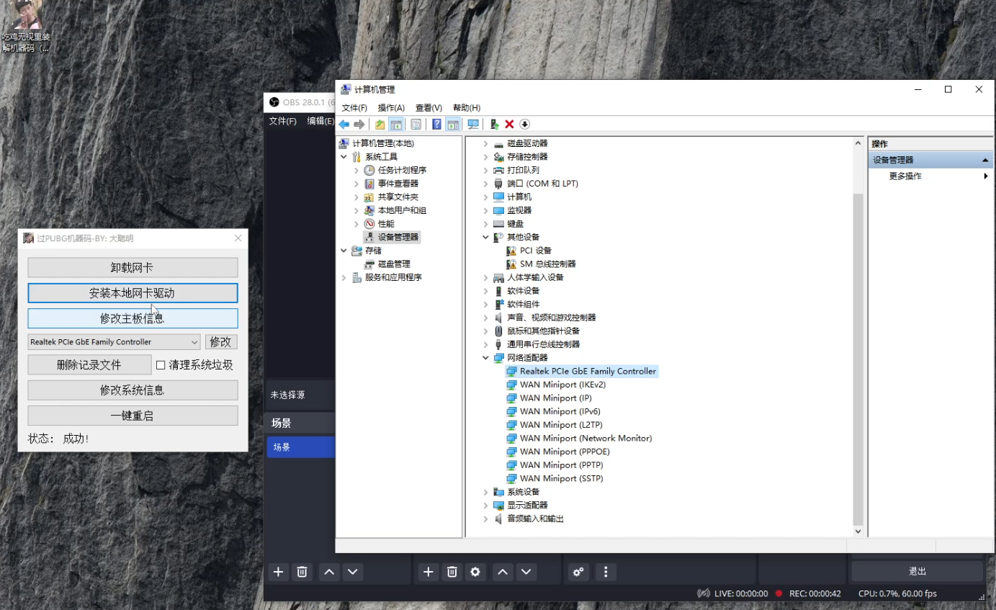Open the 帮助(H) menu
The height and width of the screenshot is (610, 996).
click(x=467, y=108)
